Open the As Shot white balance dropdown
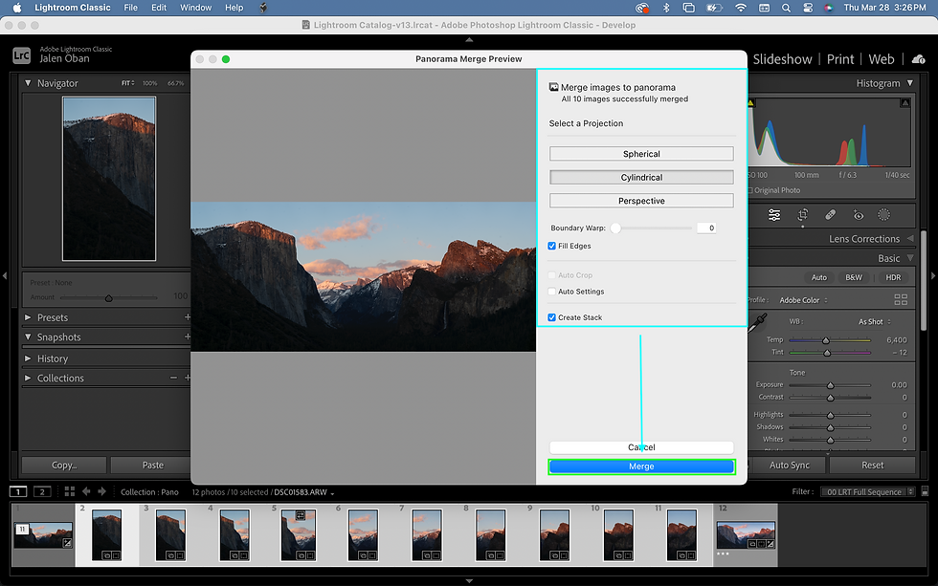 click(875, 321)
